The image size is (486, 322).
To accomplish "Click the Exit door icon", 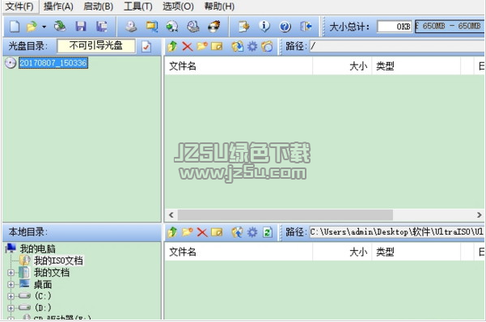I will pos(306,27).
